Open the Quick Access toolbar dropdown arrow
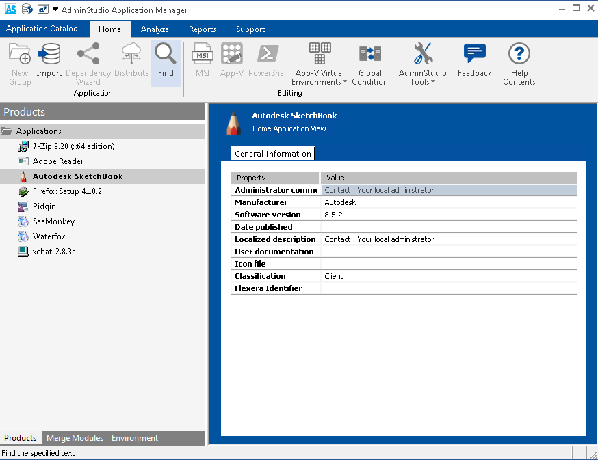This screenshot has width=598, height=460. coord(55,10)
